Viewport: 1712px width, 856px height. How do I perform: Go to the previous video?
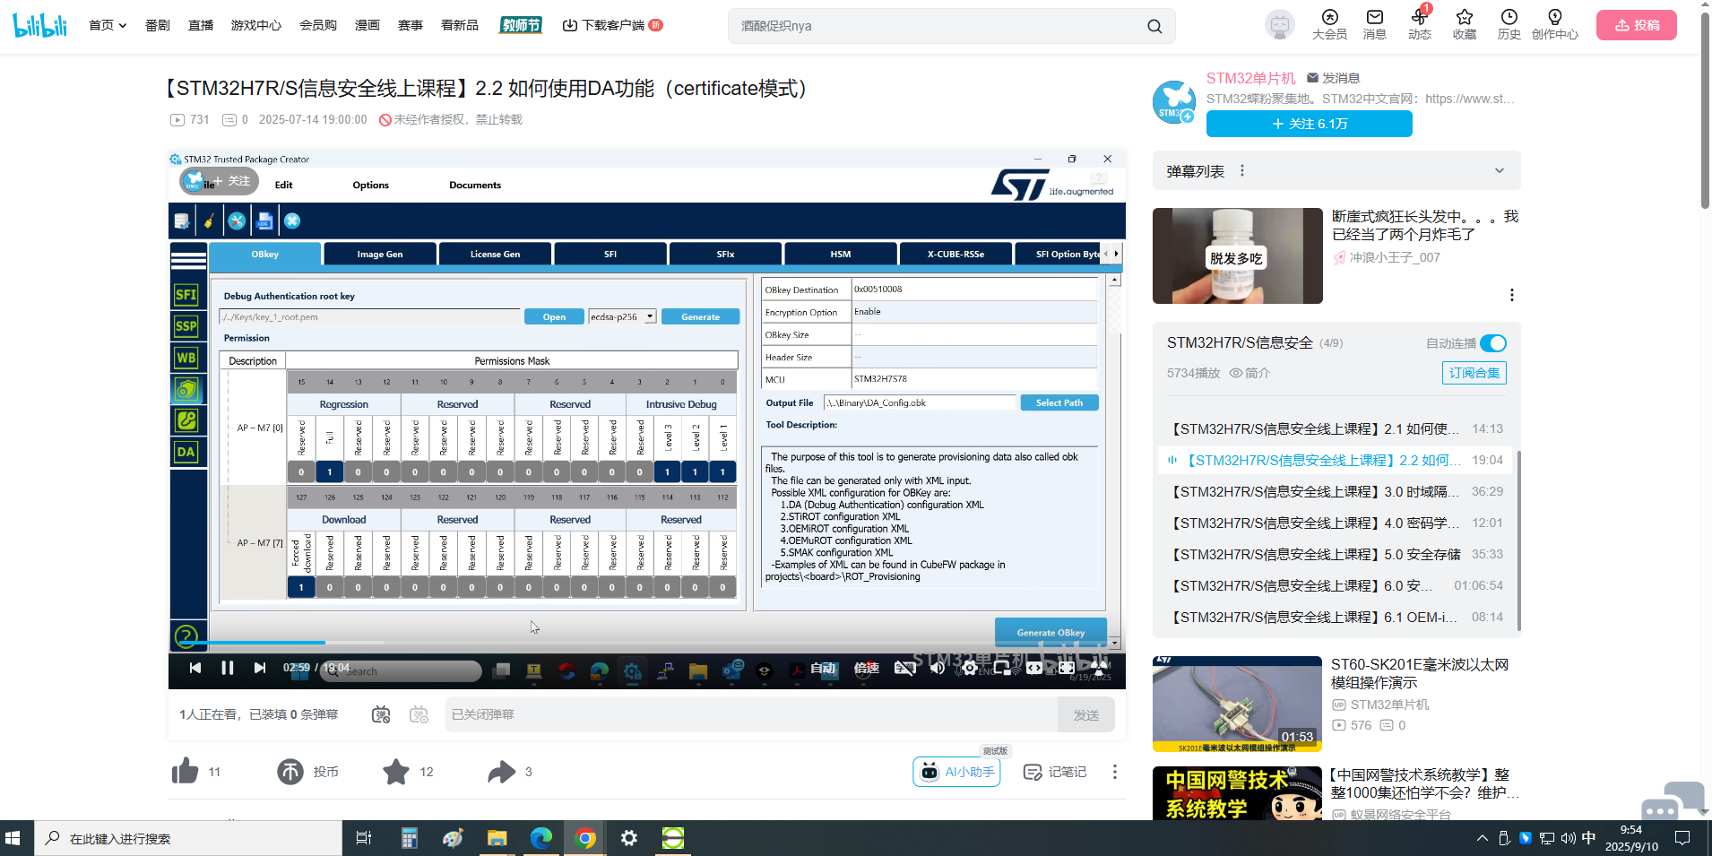click(x=195, y=668)
